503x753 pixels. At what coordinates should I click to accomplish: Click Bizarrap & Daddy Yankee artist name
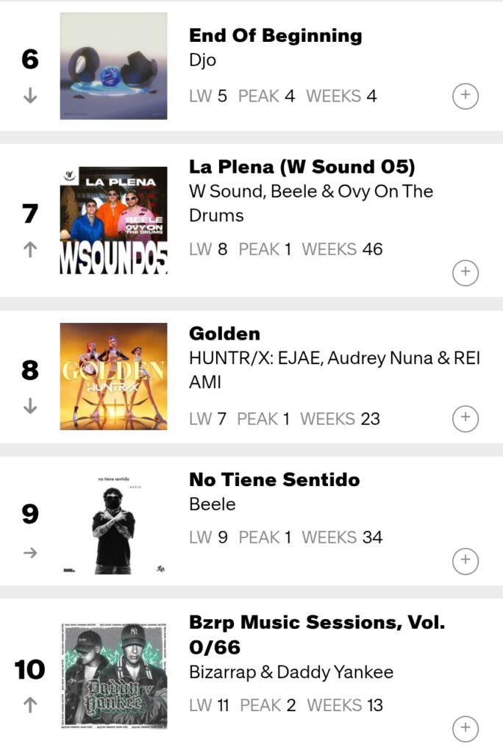click(291, 672)
